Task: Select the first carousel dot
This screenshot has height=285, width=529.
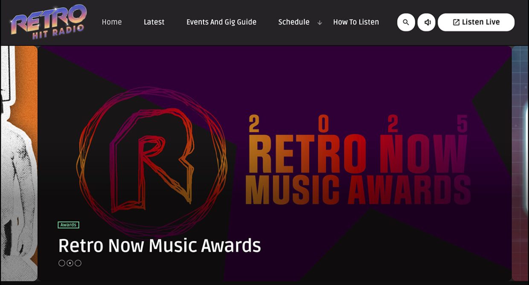Action: pos(61,263)
